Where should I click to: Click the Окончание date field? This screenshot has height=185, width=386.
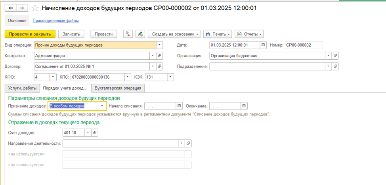coord(225,106)
